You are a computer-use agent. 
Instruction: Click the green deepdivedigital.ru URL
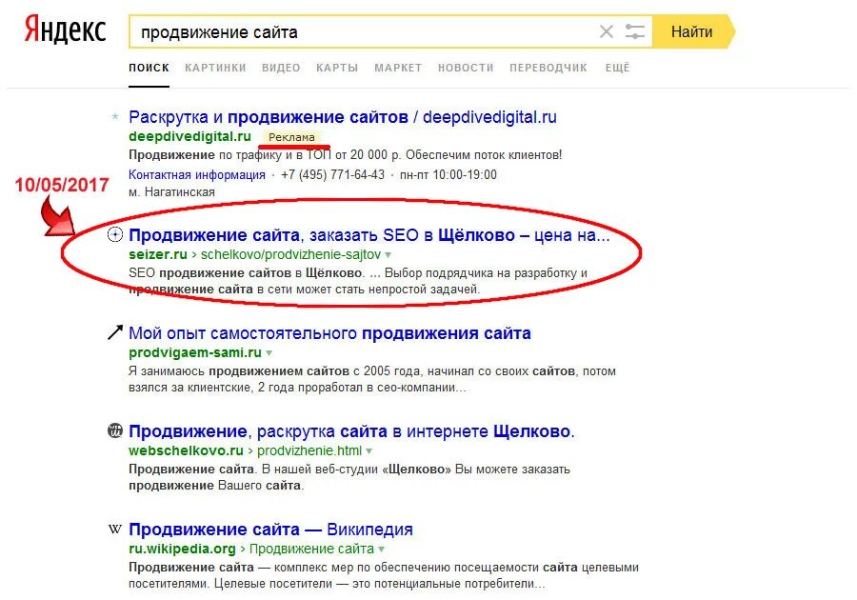point(189,136)
